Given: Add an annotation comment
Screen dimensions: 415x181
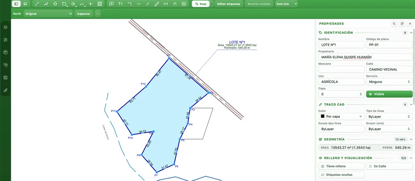Looking at the screenshot, I should [112, 4].
